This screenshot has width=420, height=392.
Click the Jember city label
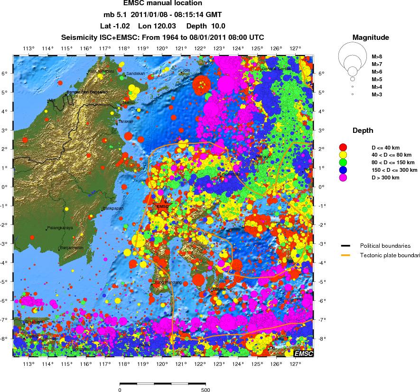(51, 339)
